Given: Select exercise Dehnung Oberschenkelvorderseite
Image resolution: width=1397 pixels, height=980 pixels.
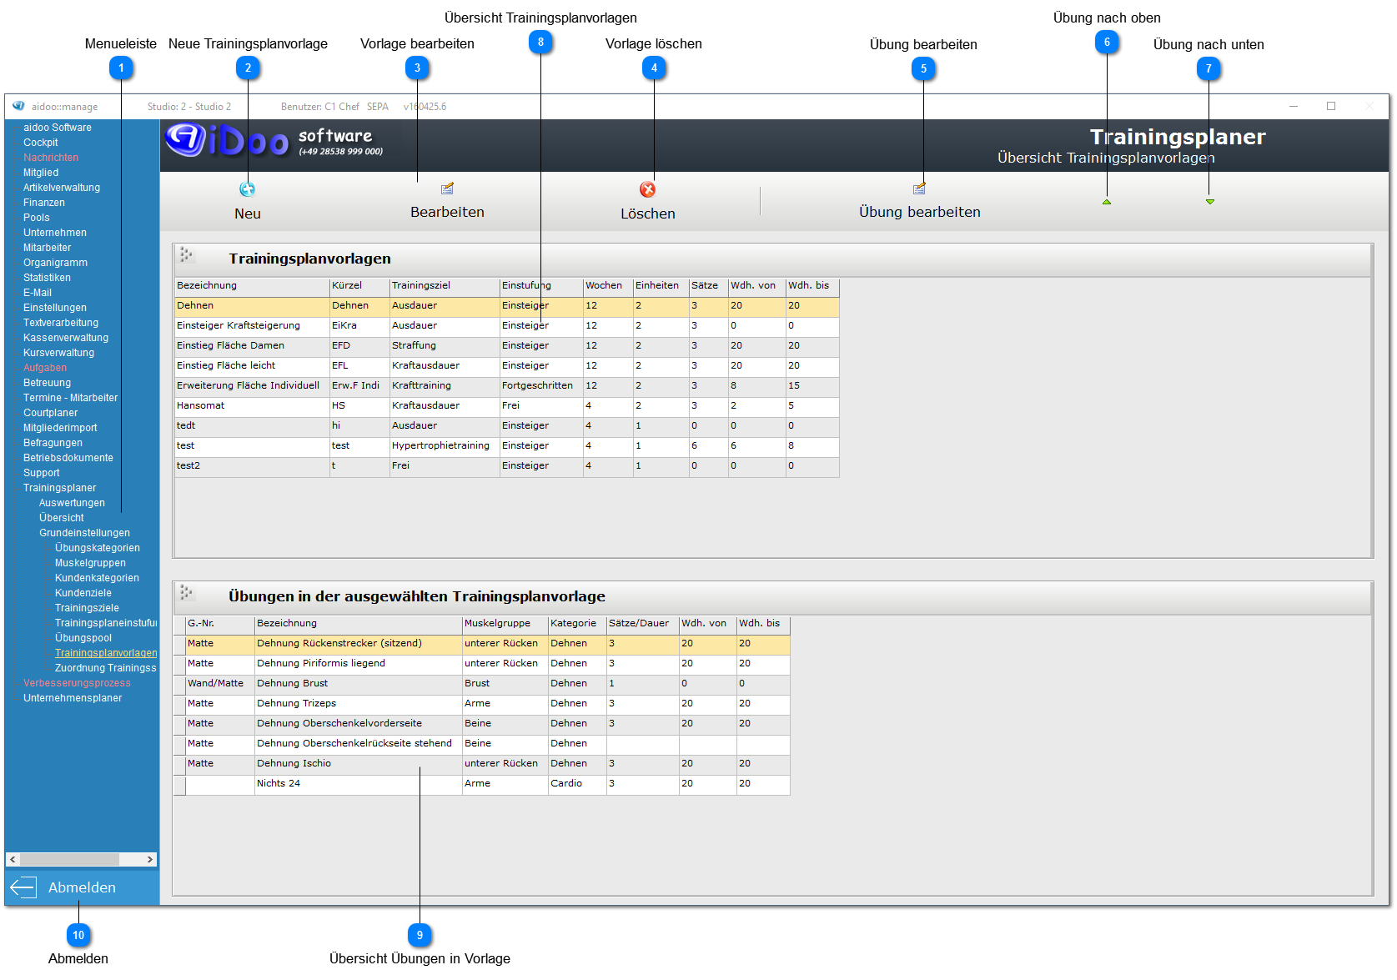Looking at the screenshot, I should coord(482,724).
